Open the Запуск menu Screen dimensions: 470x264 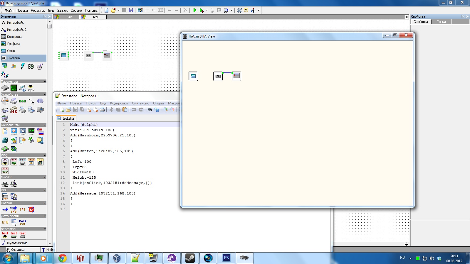[62, 11]
